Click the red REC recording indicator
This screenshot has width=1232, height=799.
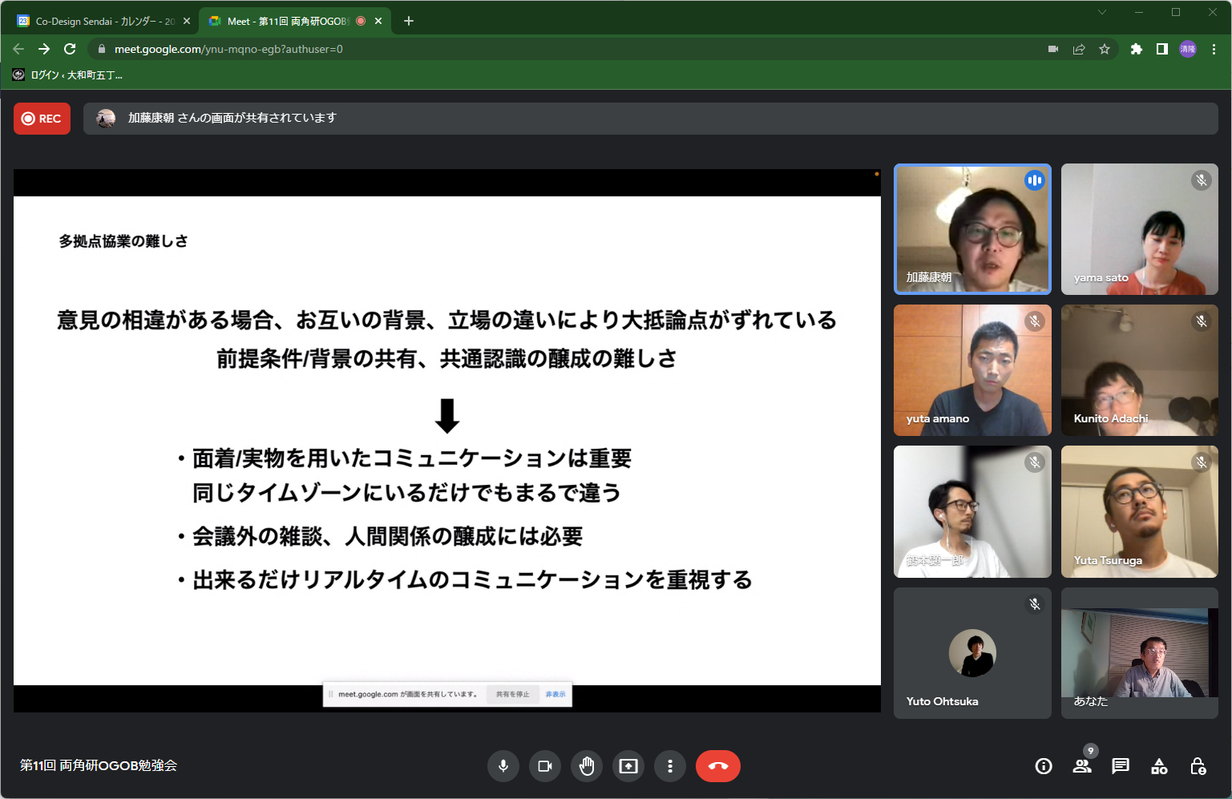coord(42,119)
